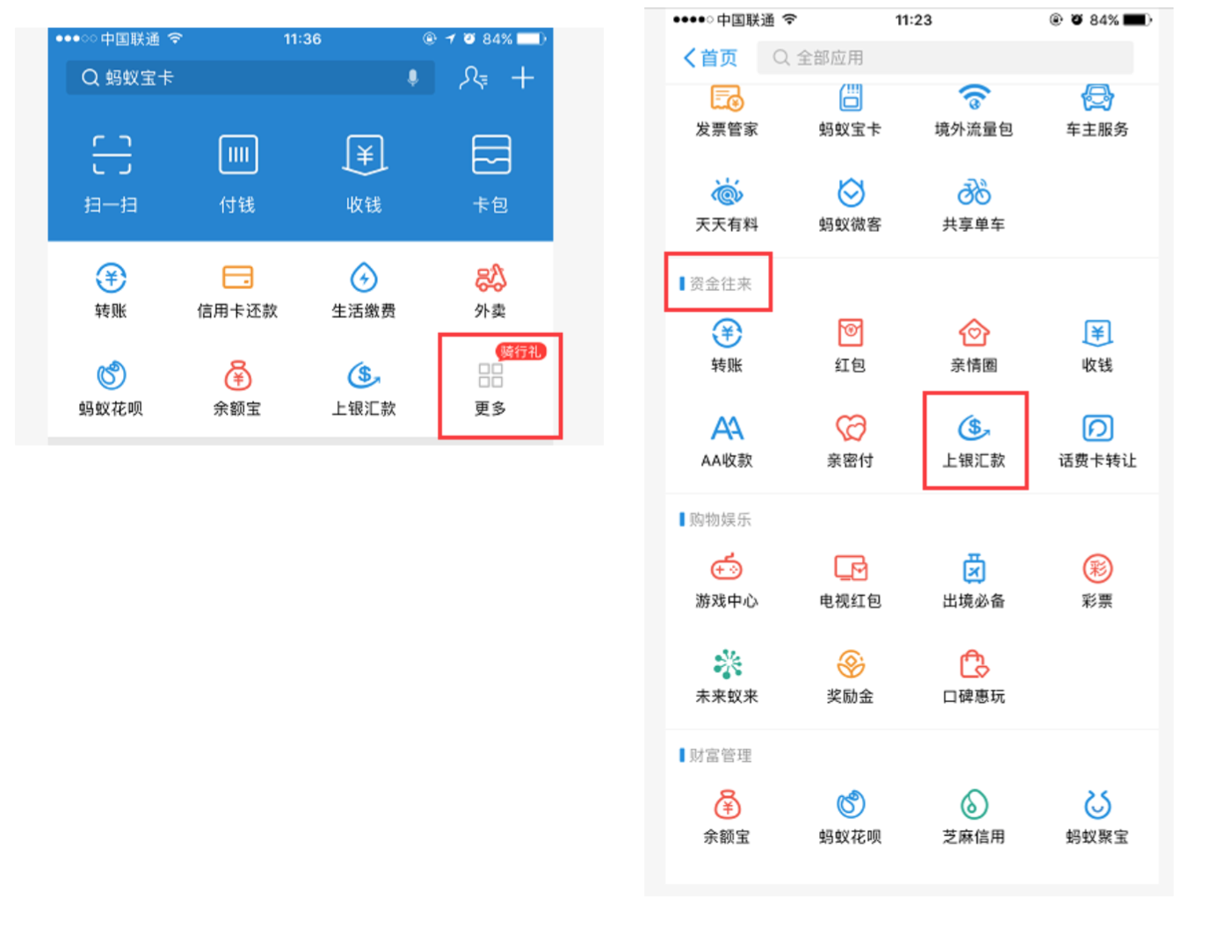Open 境外流量包 app

974,112
